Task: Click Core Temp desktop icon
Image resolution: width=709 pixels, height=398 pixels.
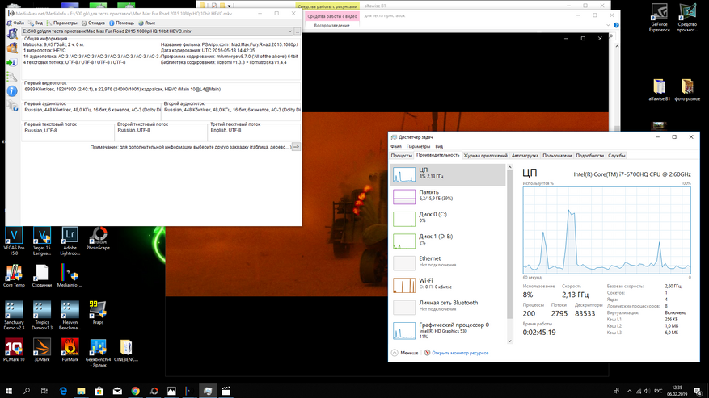Action: (14, 276)
